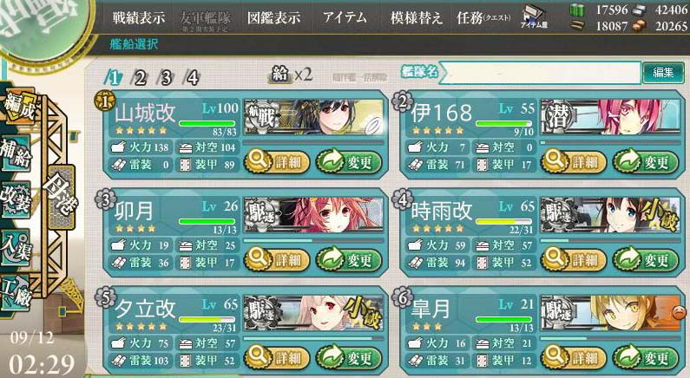Open the 編成 fleet composition sidebar icon
The height and width of the screenshot is (378, 690).
18,108
